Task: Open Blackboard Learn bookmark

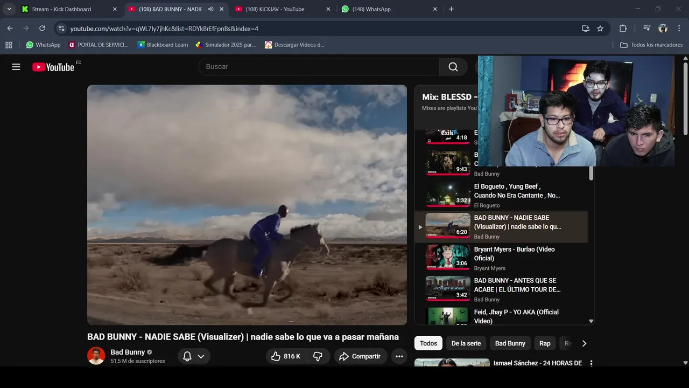Action: pyautogui.click(x=163, y=45)
